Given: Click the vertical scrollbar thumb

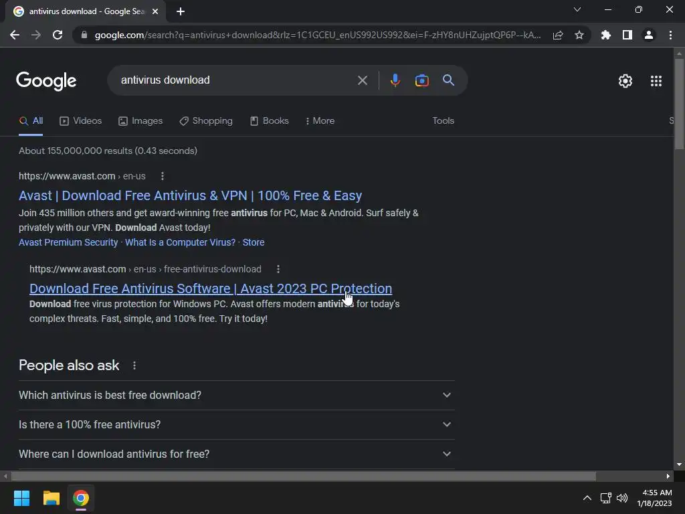Looking at the screenshot, I should click(x=679, y=104).
